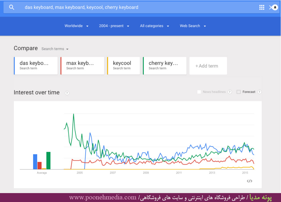Click the embed code icon below the chart
Viewport: 281px width, 202px height.
point(250,181)
